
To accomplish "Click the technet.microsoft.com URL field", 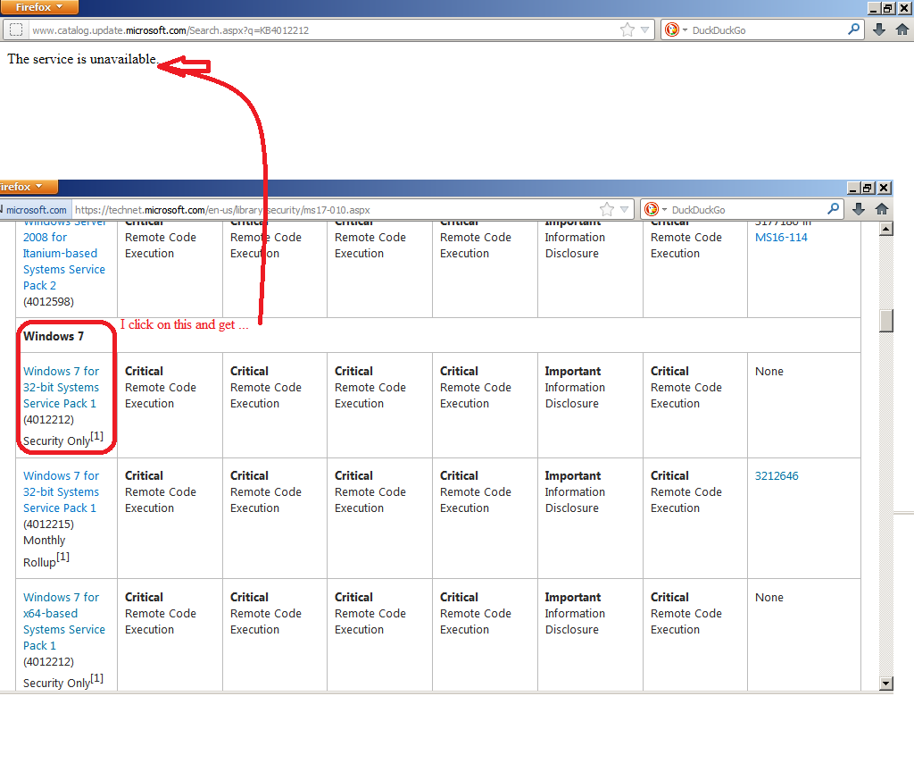I will (336, 209).
